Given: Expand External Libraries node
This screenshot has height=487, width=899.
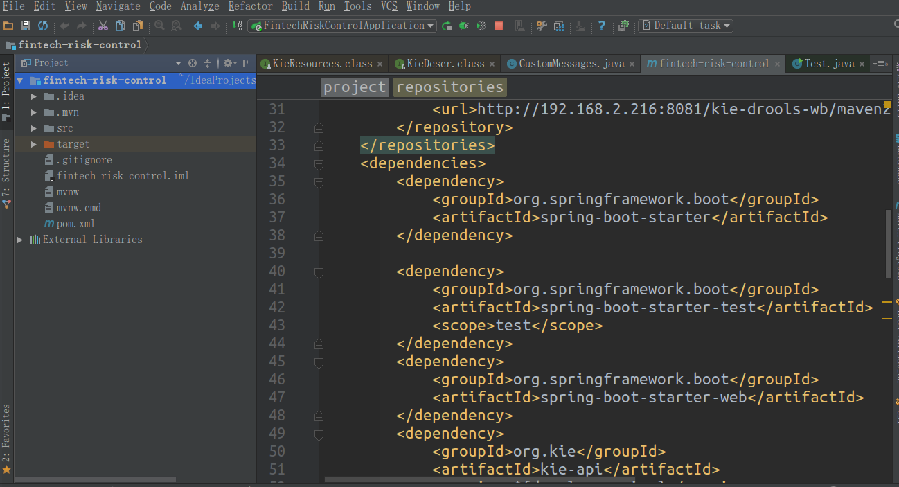Looking at the screenshot, I should [x=20, y=240].
